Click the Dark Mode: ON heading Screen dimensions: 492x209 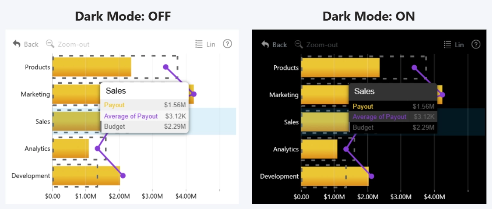pyautogui.click(x=369, y=16)
